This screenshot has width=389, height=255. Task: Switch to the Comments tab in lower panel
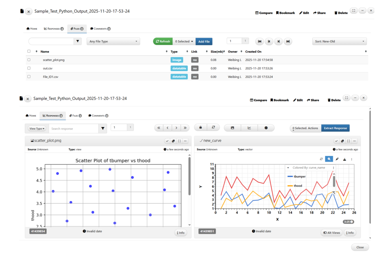click(x=98, y=116)
